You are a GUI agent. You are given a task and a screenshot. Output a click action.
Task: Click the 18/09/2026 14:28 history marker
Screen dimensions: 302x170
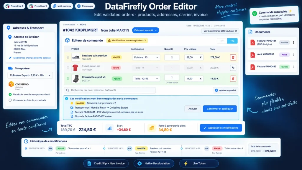[x=181, y=148]
